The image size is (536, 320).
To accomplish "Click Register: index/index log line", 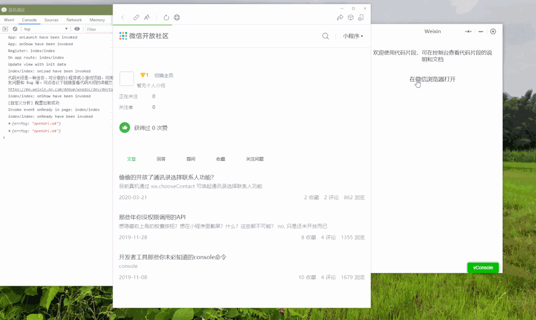I will click(31, 51).
